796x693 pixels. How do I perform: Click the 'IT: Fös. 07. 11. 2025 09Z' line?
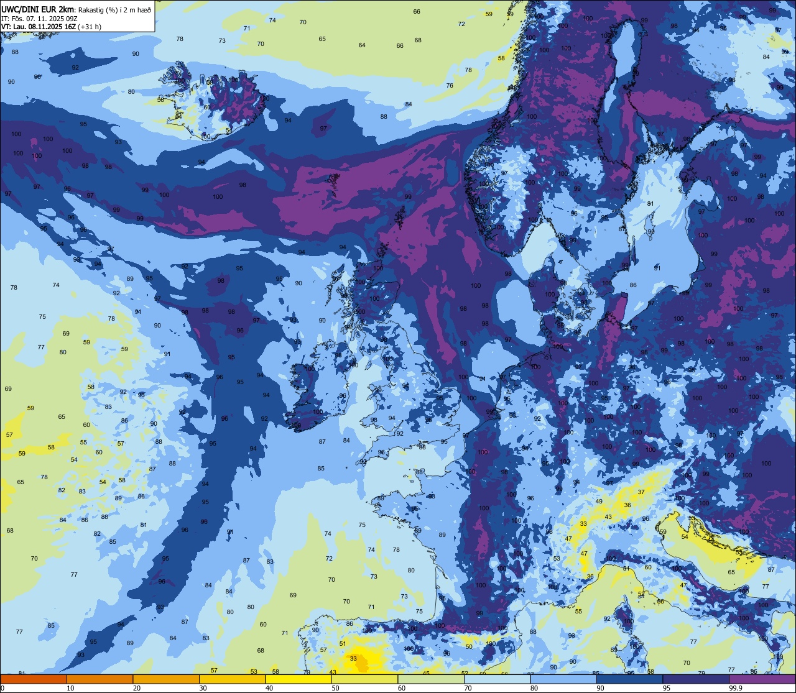39,19
